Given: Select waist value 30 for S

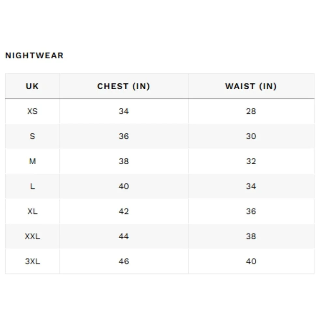Looking at the screenshot, I should tap(251, 136).
